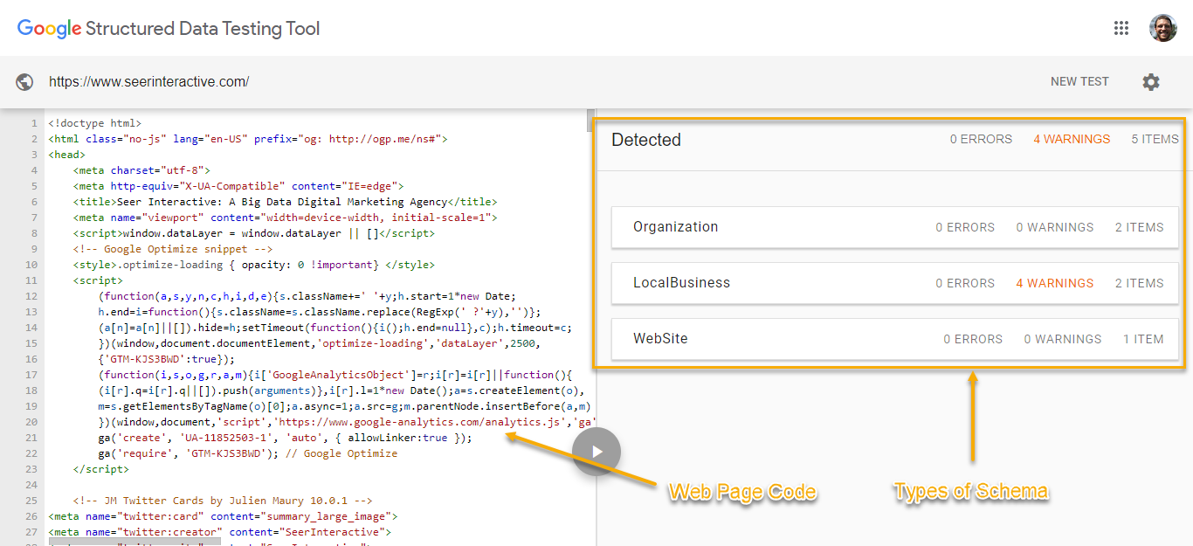Click the title tag line in code
The width and height of the screenshot is (1193, 546).
click(x=286, y=202)
